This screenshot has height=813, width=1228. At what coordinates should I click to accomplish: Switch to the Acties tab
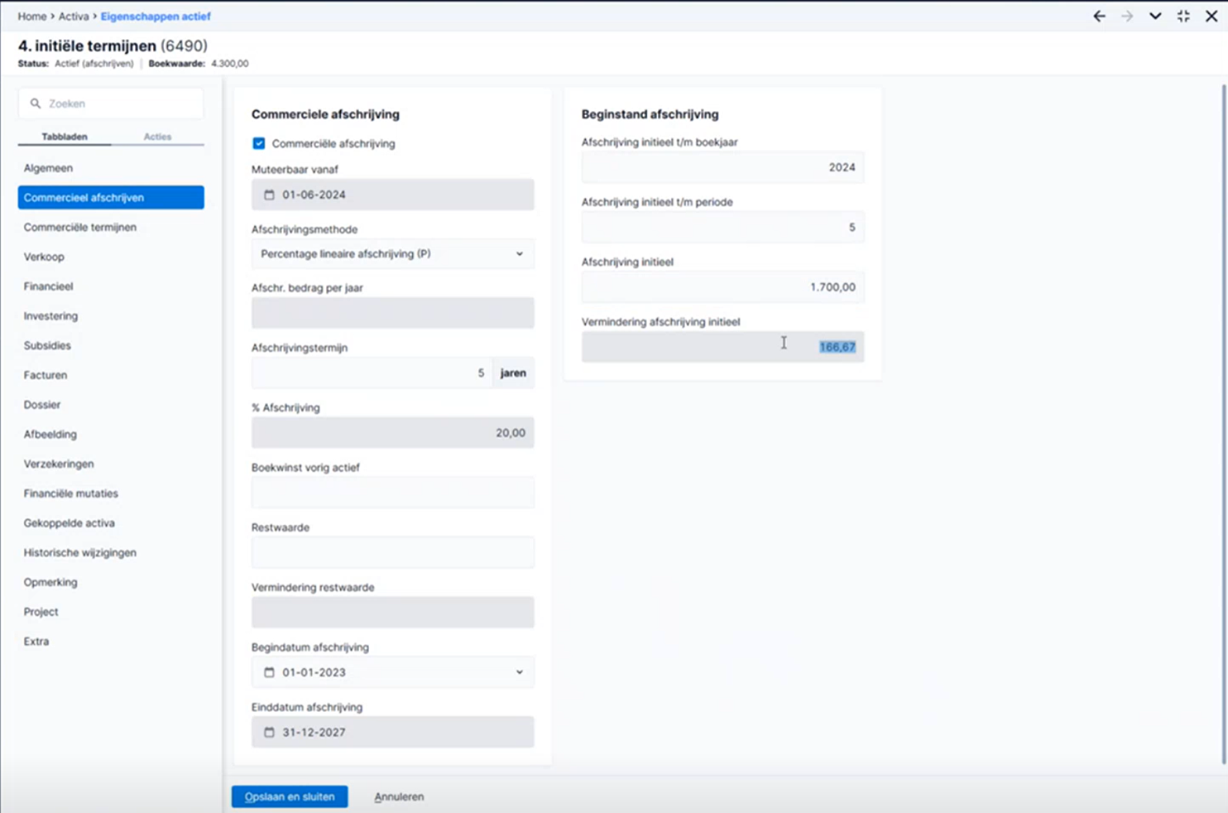(x=157, y=137)
